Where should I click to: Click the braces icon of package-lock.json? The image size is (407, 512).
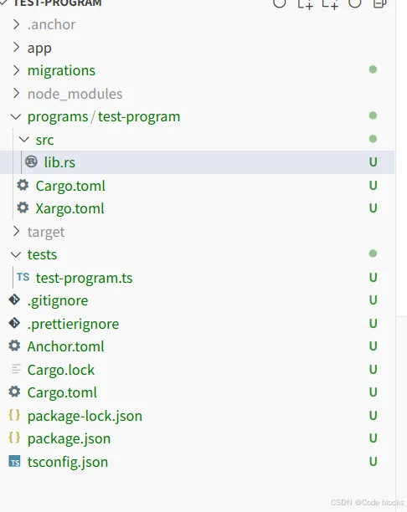(14, 415)
